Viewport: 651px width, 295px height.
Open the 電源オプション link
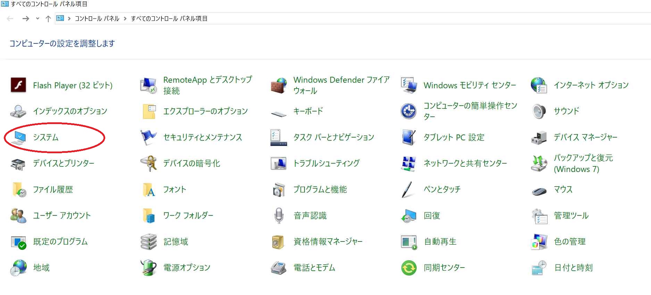point(187,268)
